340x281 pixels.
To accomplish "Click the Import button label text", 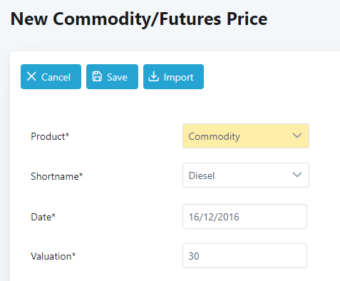I will point(178,77).
